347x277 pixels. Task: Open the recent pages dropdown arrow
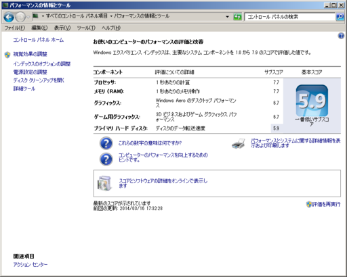point(28,17)
